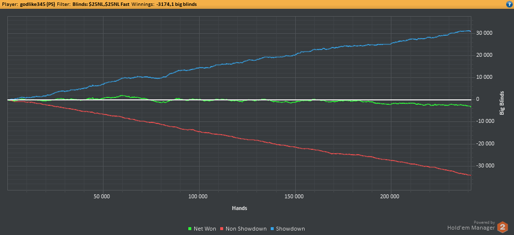Click the Powered by text above the logo
514x235 pixels.
[484, 222]
